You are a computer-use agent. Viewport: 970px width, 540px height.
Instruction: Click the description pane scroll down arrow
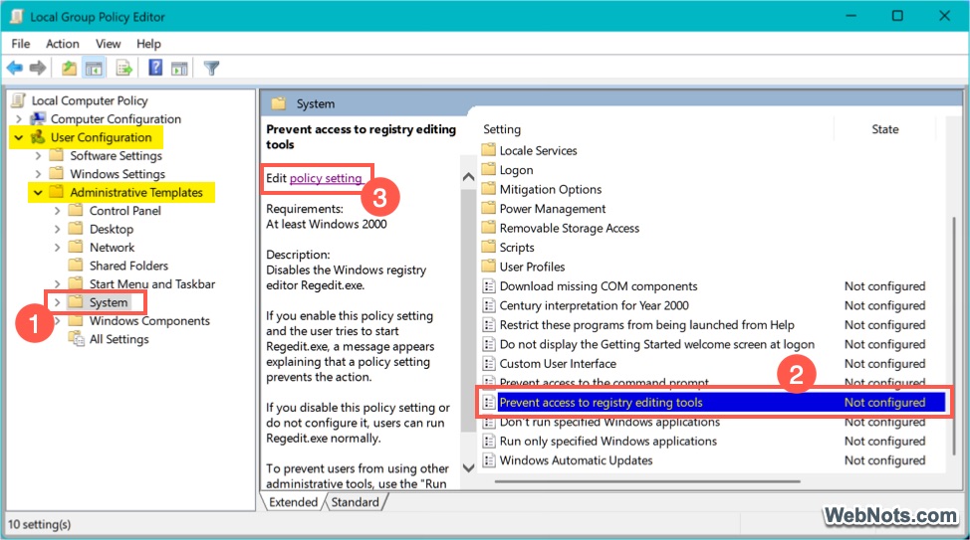pos(468,467)
